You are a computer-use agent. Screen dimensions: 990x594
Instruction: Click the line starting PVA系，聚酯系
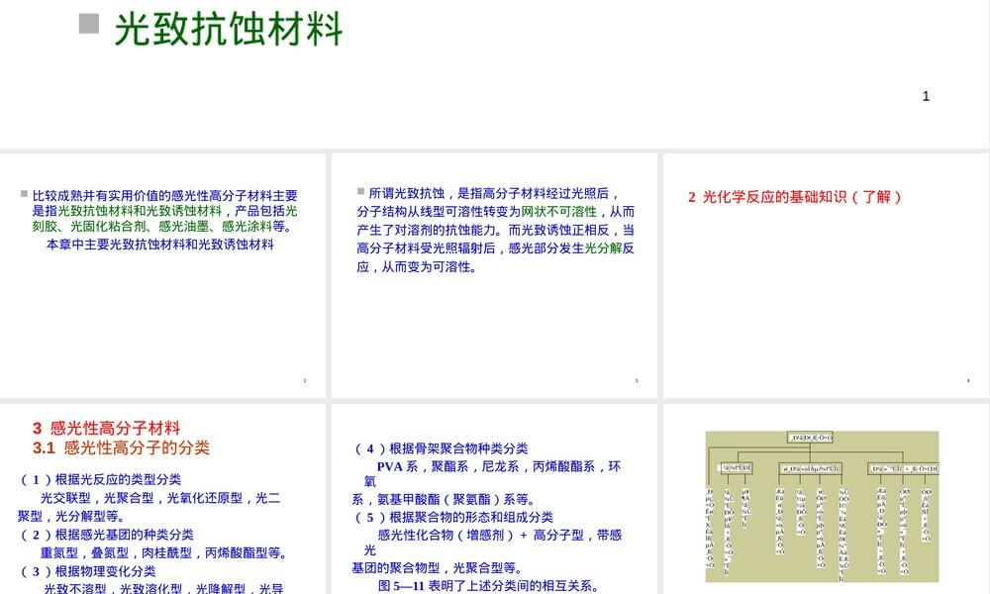[499, 466]
